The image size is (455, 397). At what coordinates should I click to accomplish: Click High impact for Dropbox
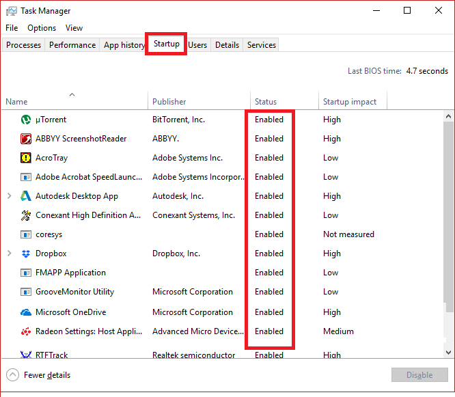tap(331, 254)
